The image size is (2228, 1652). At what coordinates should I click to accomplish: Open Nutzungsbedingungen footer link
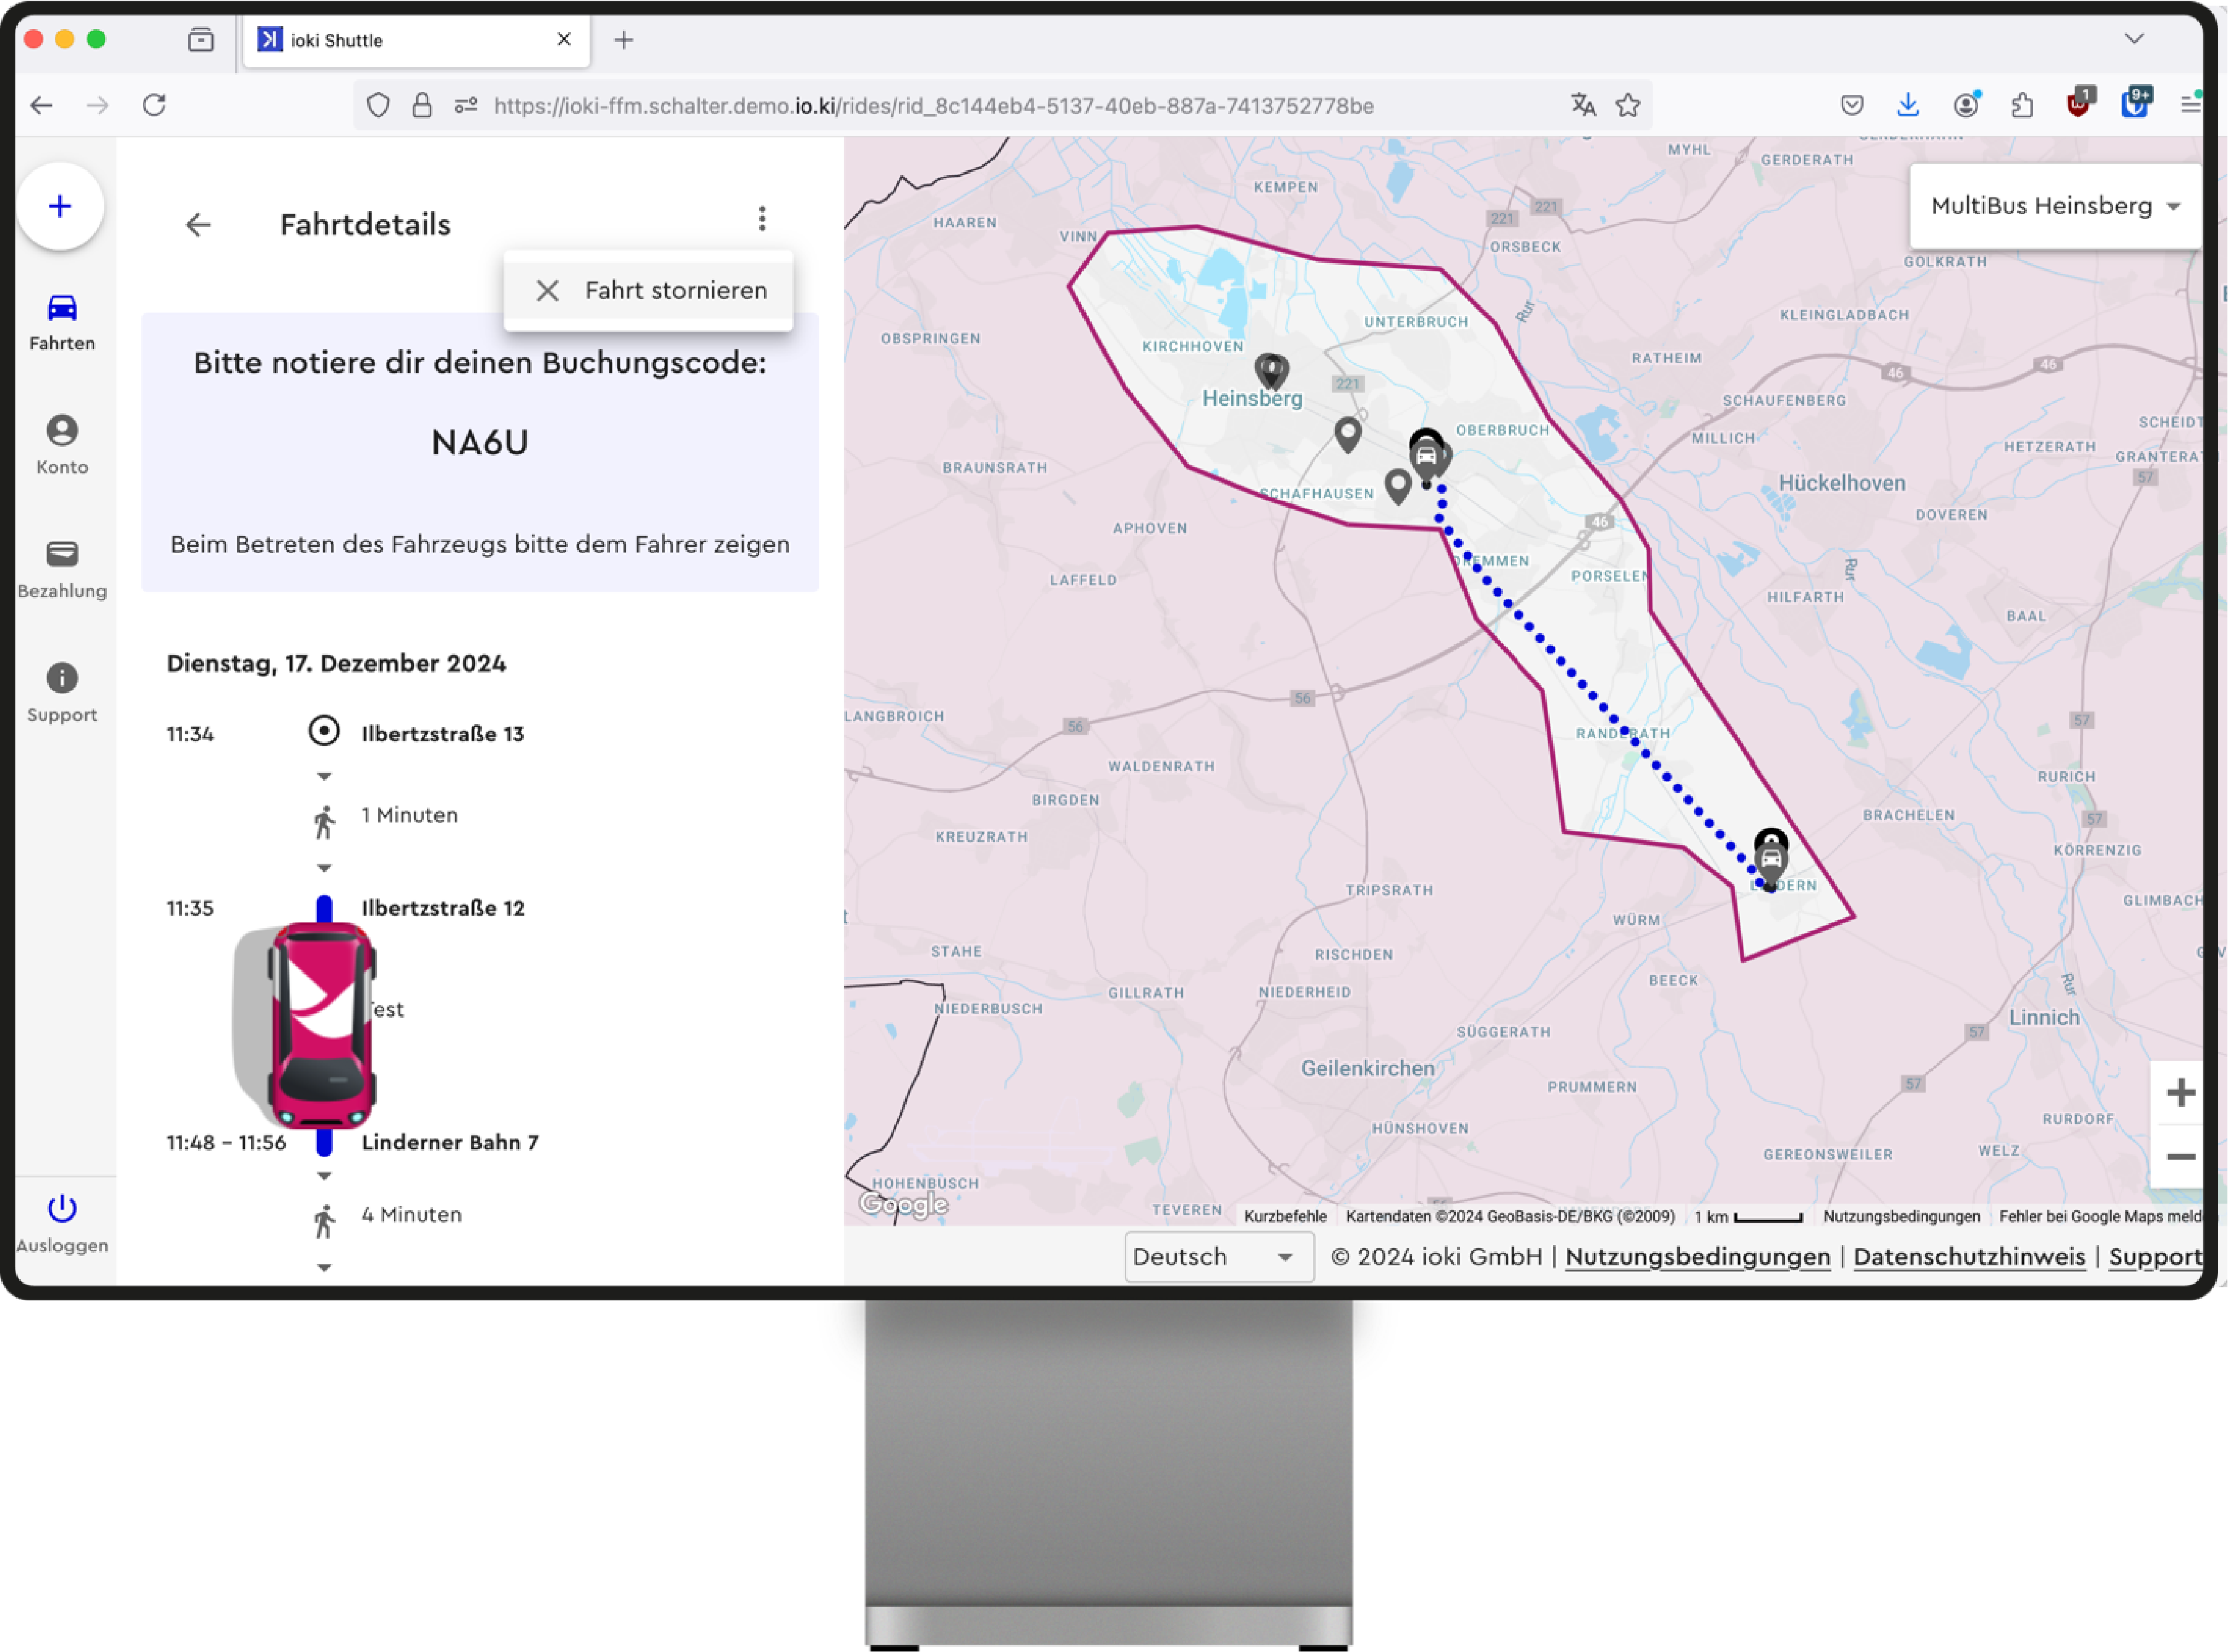pos(1697,1257)
